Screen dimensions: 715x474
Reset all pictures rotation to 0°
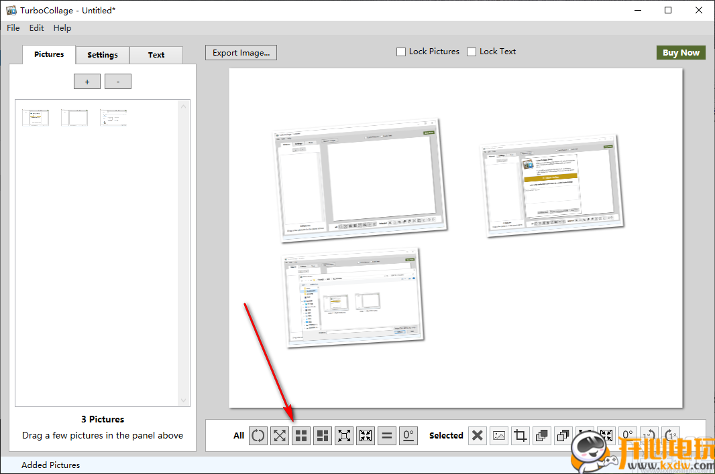(408, 436)
